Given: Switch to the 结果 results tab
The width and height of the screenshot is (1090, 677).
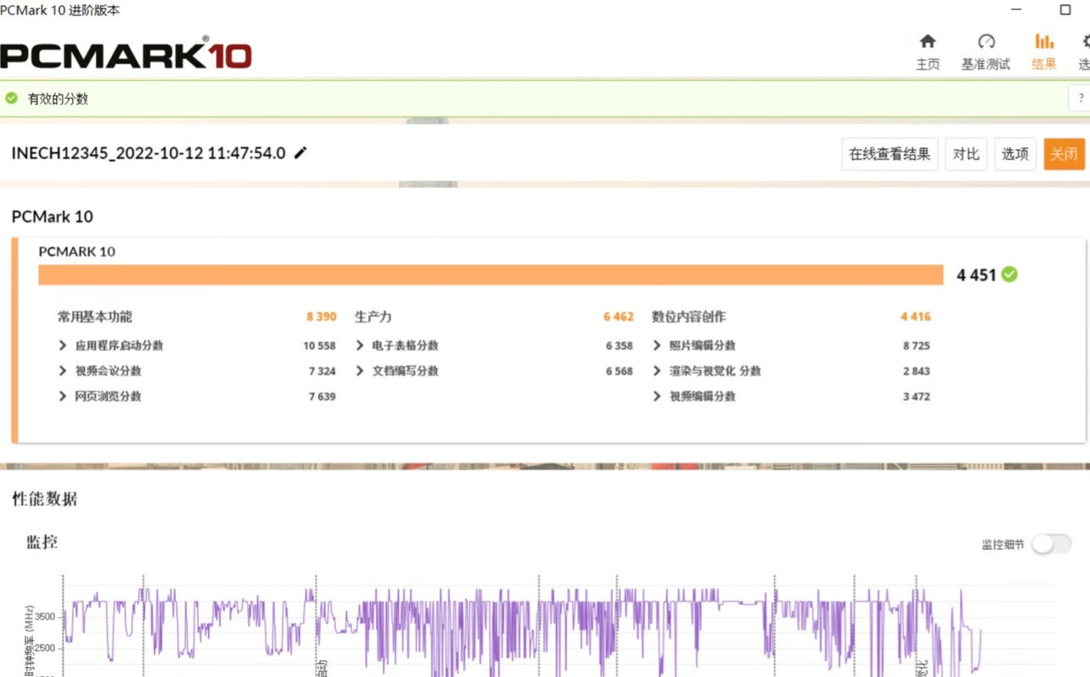Looking at the screenshot, I should coord(1043,52).
